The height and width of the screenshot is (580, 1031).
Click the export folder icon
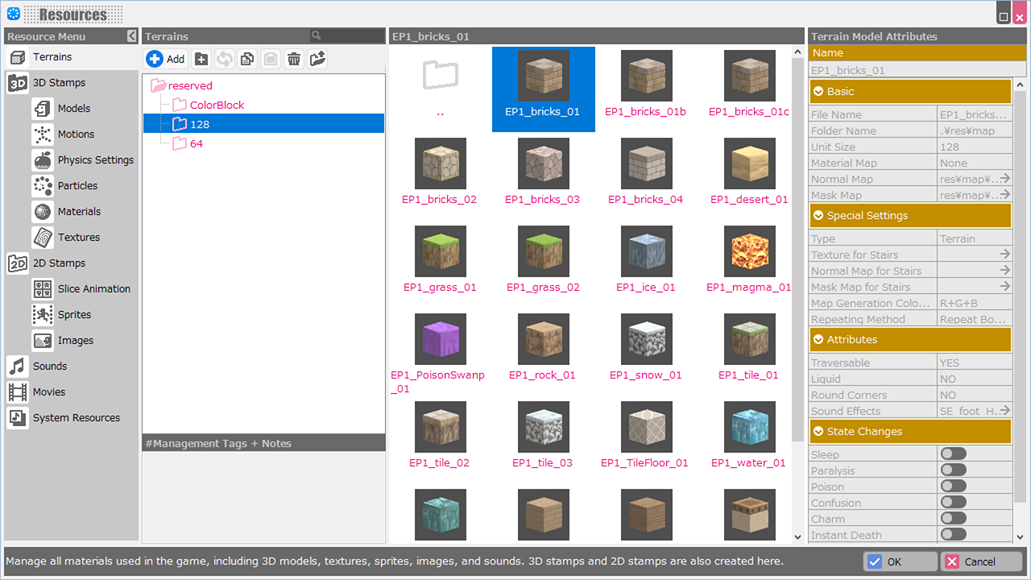point(317,59)
